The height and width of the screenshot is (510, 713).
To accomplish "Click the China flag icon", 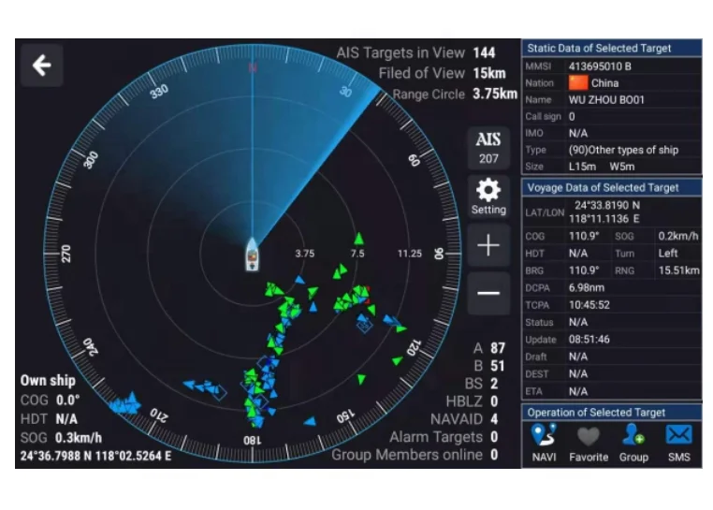I will click(x=578, y=82).
